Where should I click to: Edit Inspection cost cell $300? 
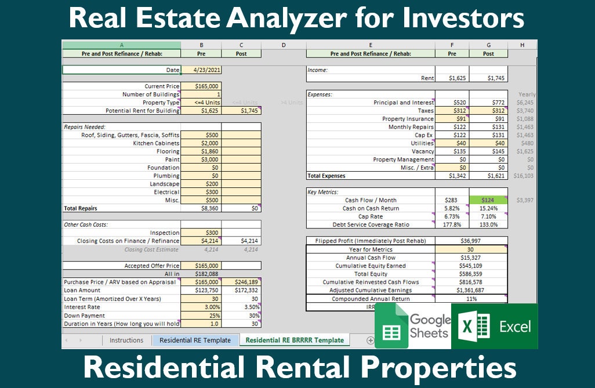pyautogui.click(x=201, y=233)
